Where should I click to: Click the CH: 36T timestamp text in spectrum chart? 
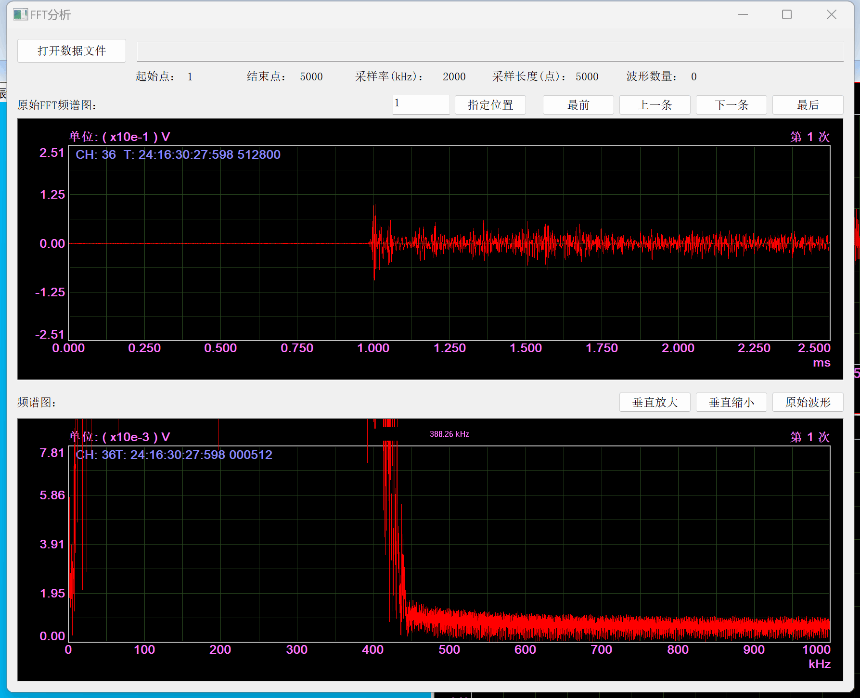click(x=174, y=455)
